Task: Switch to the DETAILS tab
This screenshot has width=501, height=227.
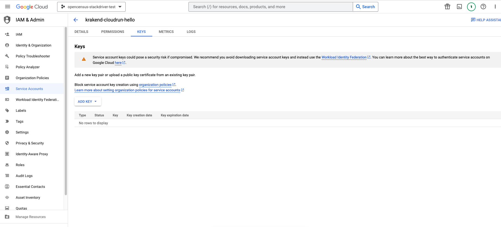Action: [81, 32]
